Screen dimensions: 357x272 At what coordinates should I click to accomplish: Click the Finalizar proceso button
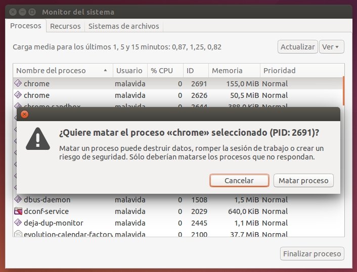(312, 254)
